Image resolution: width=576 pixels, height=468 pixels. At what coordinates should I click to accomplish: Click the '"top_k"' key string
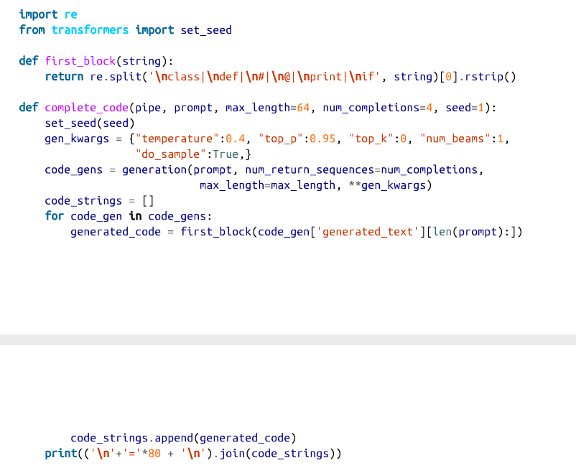point(371,139)
